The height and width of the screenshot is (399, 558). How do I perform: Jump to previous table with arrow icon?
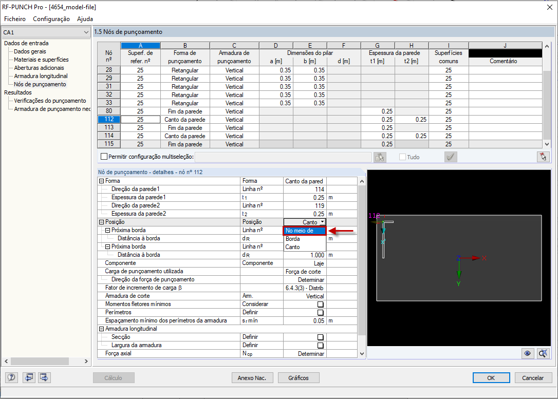click(29, 377)
